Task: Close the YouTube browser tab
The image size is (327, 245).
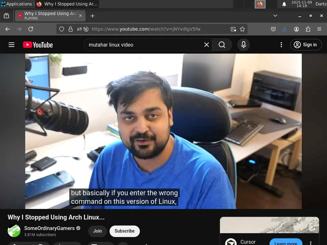Action: tap(80, 16)
